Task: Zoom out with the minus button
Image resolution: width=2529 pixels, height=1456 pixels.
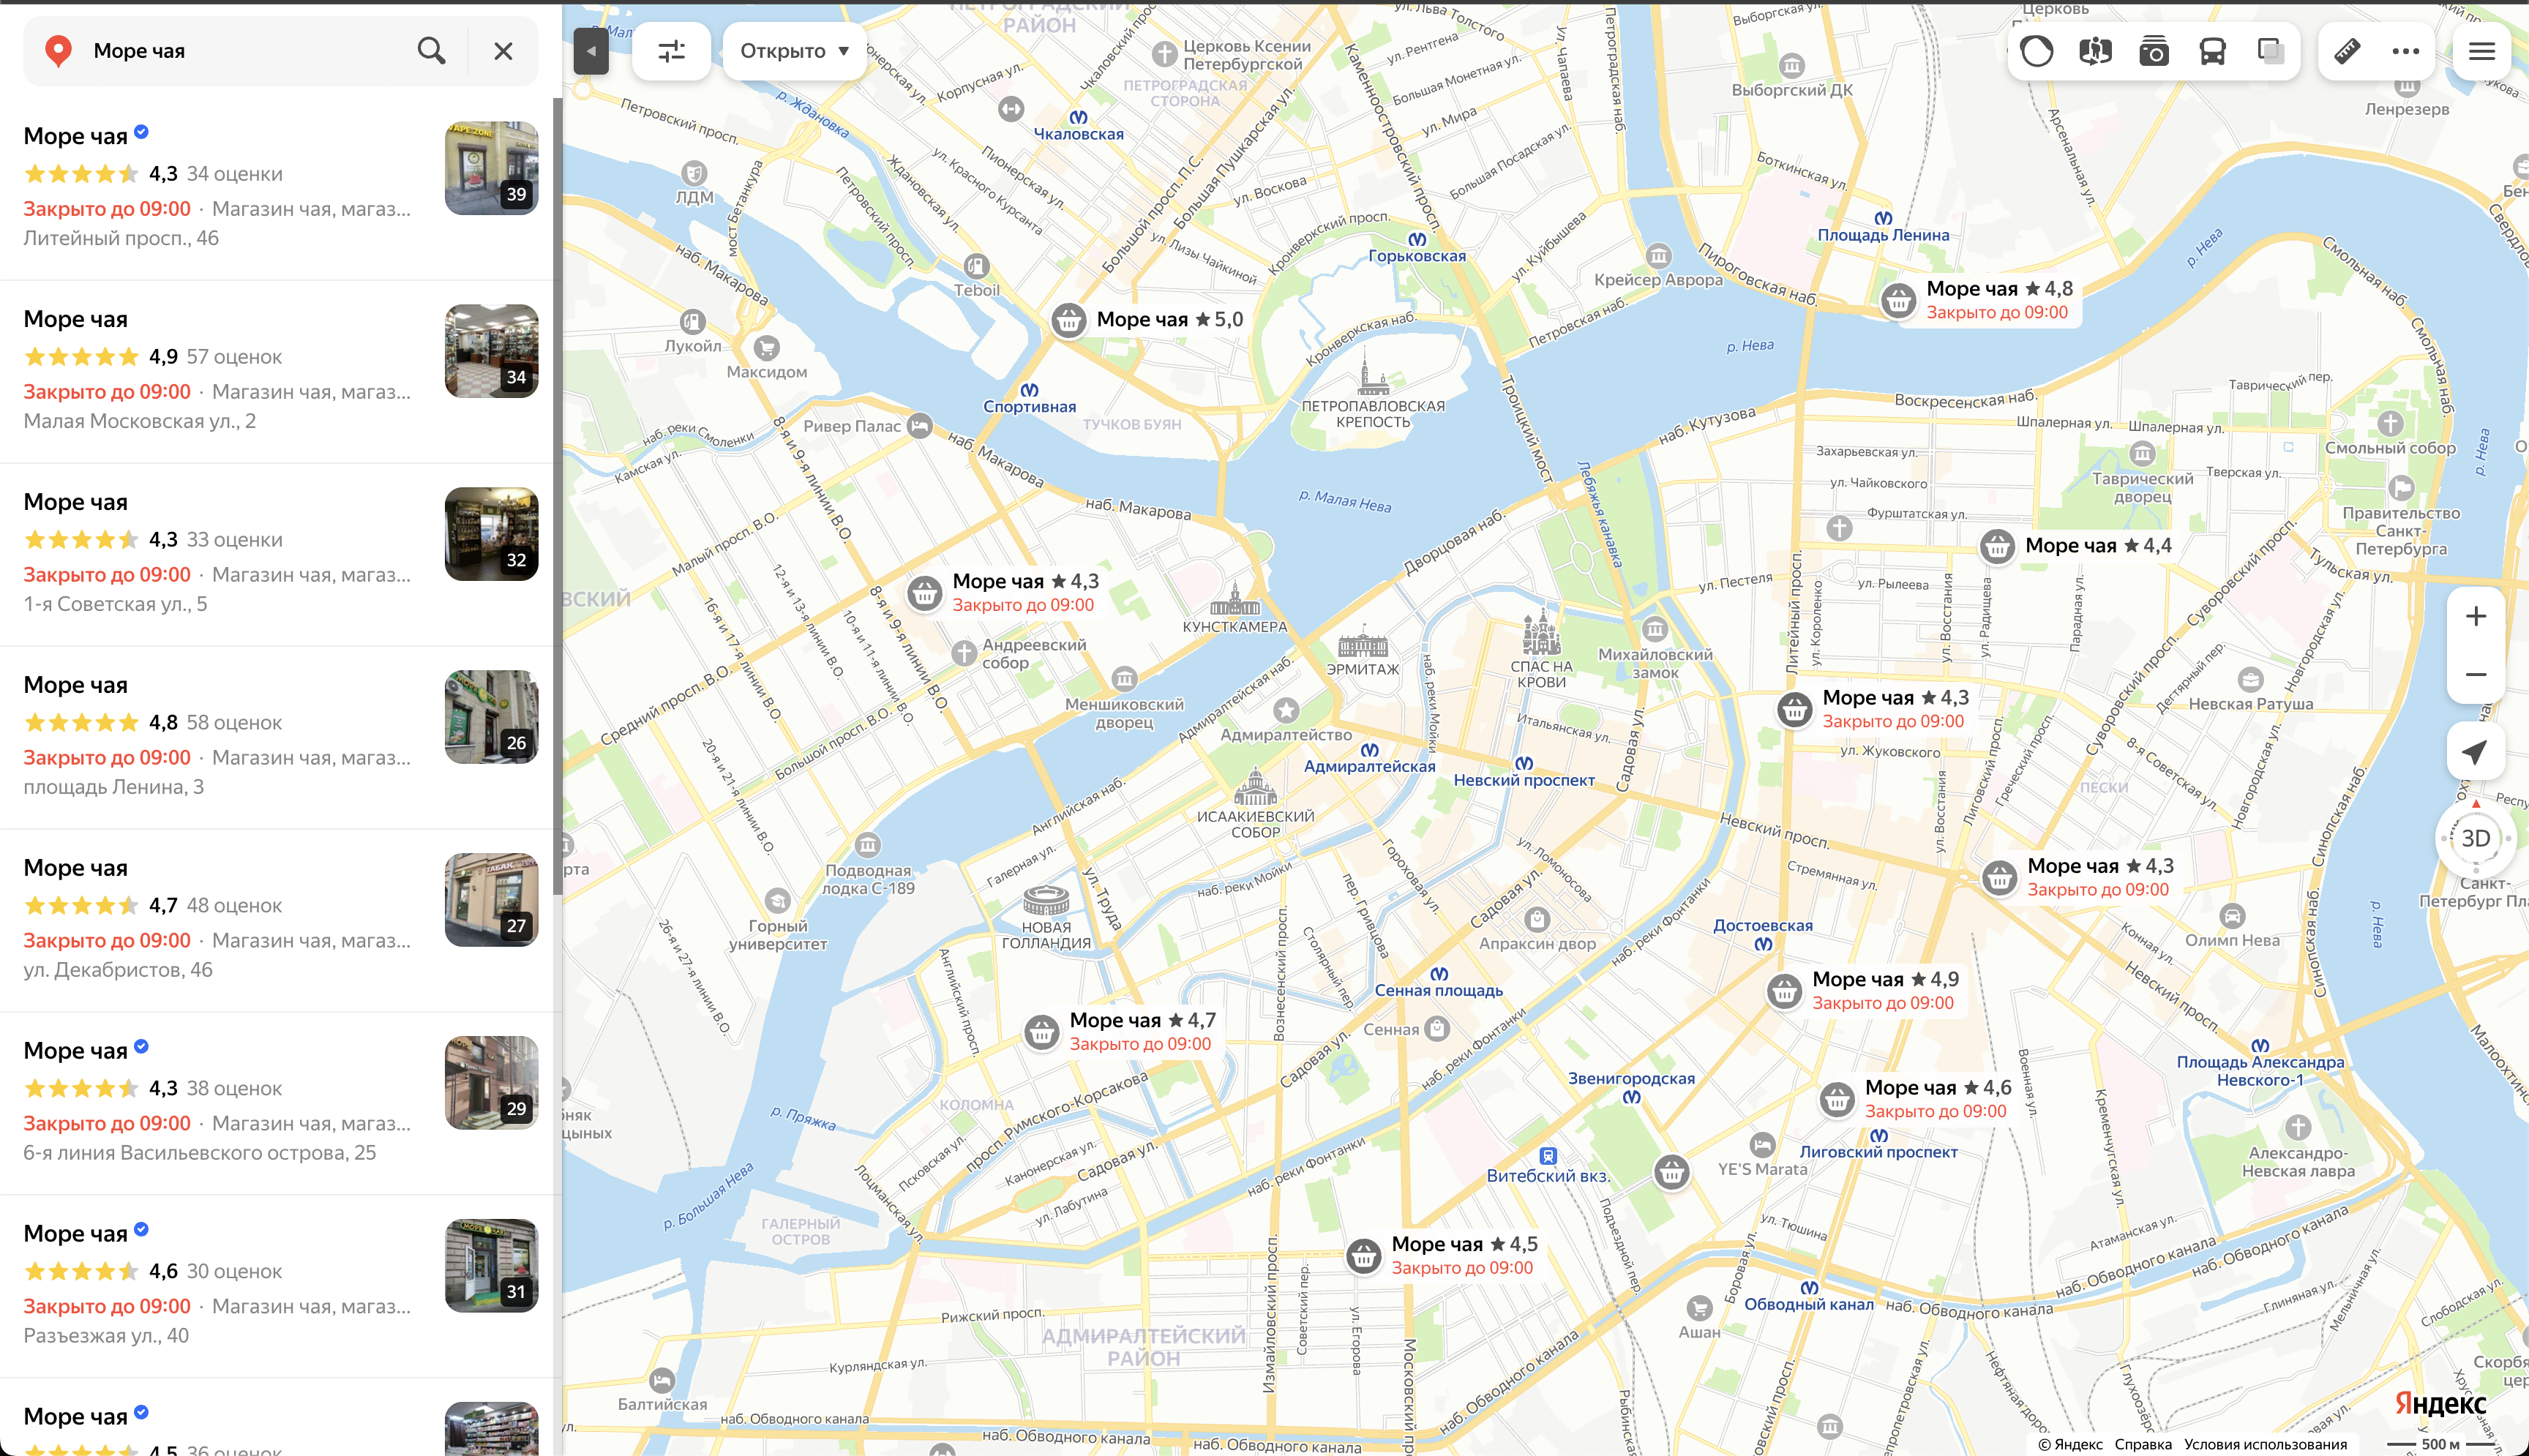Action: (x=2476, y=674)
